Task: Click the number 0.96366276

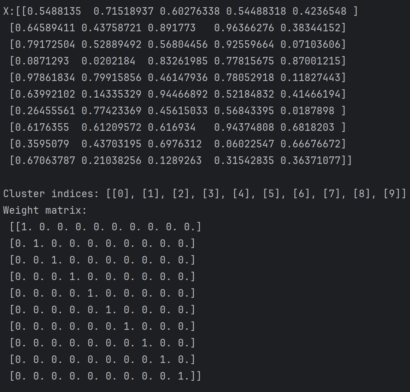Action: (244, 28)
